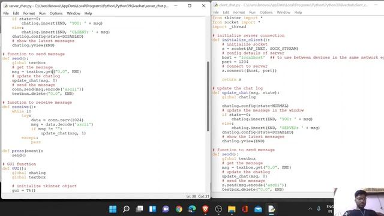Open Window menu in client_chat.py window
Viewport: 384px width, 216px height.
click(283, 12)
